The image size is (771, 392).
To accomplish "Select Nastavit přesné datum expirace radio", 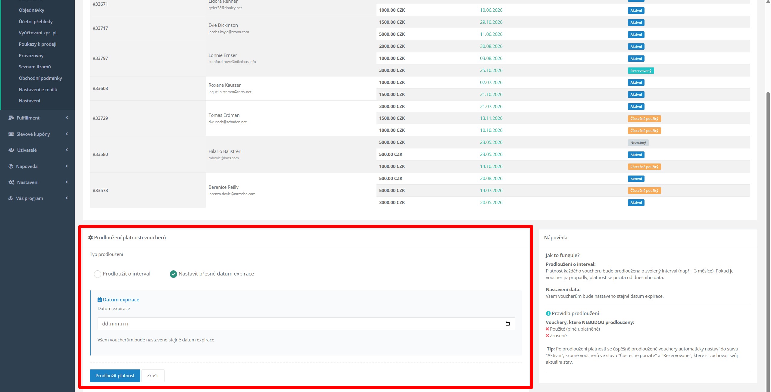I will [173, 274].
